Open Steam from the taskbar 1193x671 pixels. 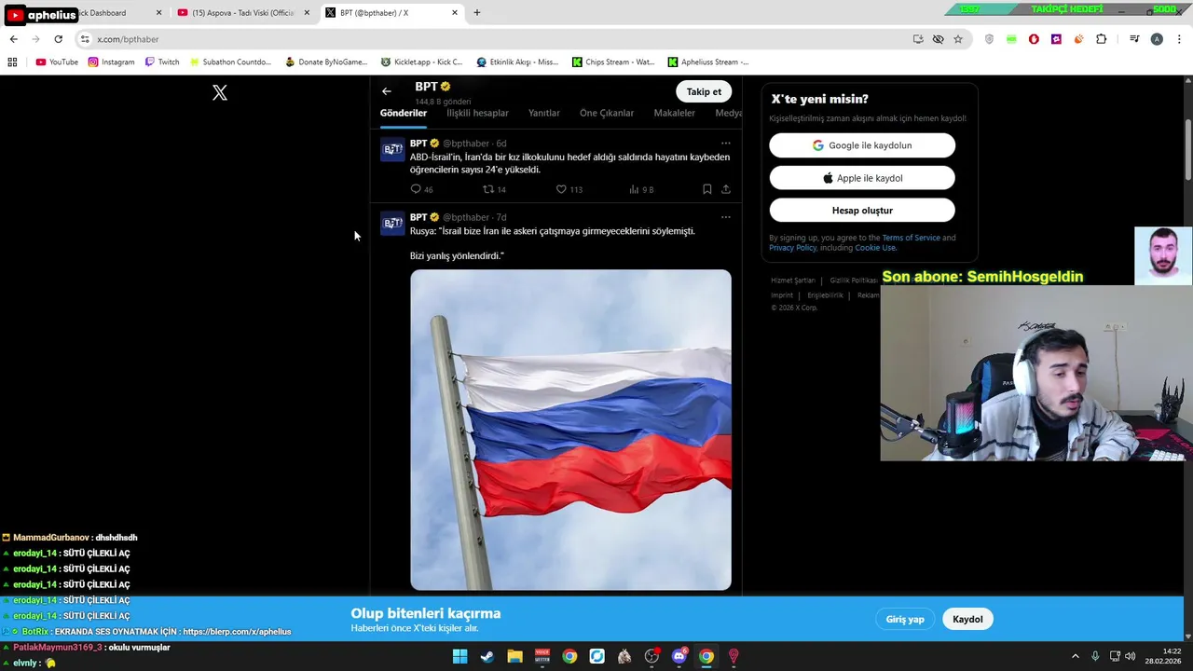click(x=487, y=656)
